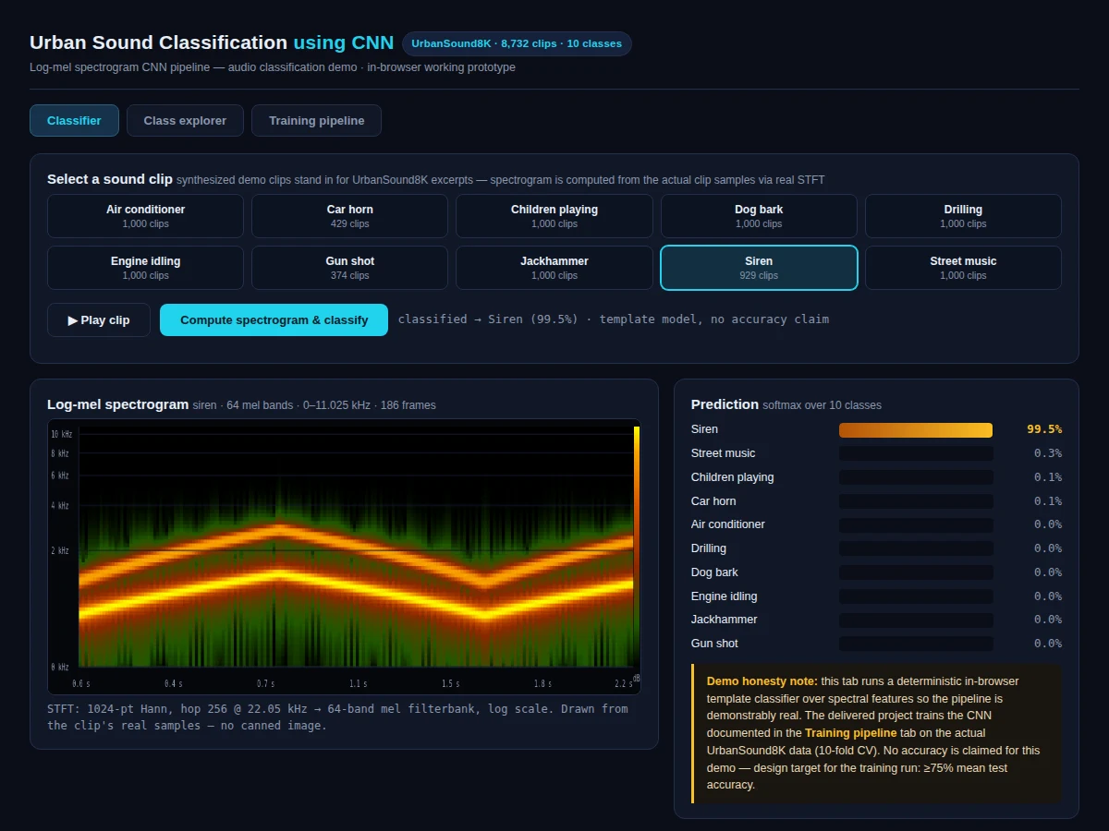The height and width of the screenshot is (831, 1109).
Task: Click the Engine idling prediction label
Action: point(725,596)
